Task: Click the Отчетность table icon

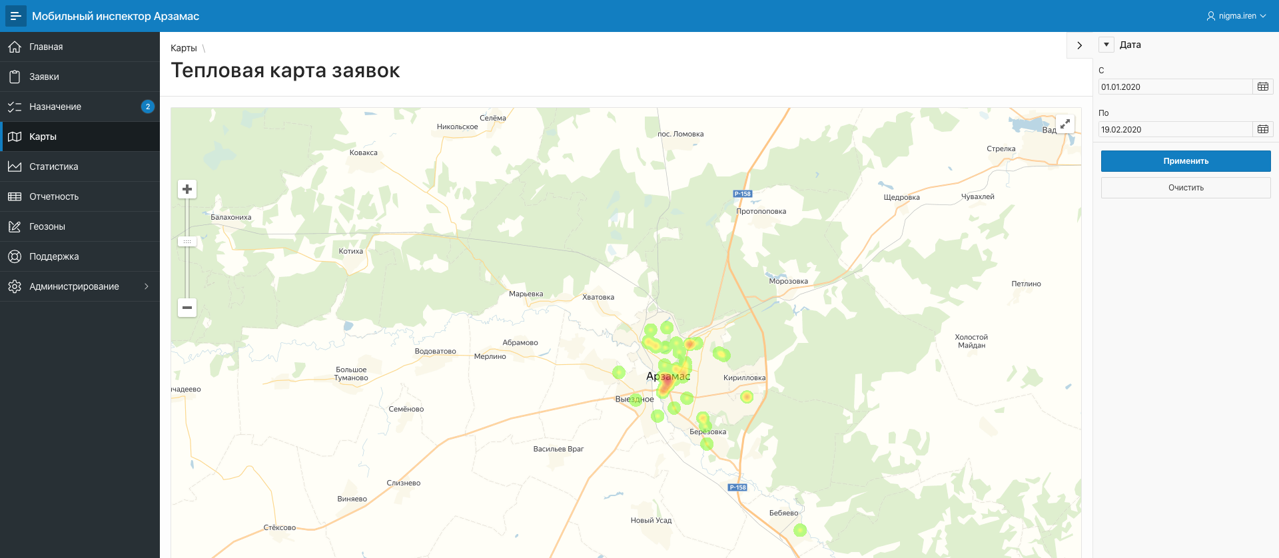Action: [15, 196]
